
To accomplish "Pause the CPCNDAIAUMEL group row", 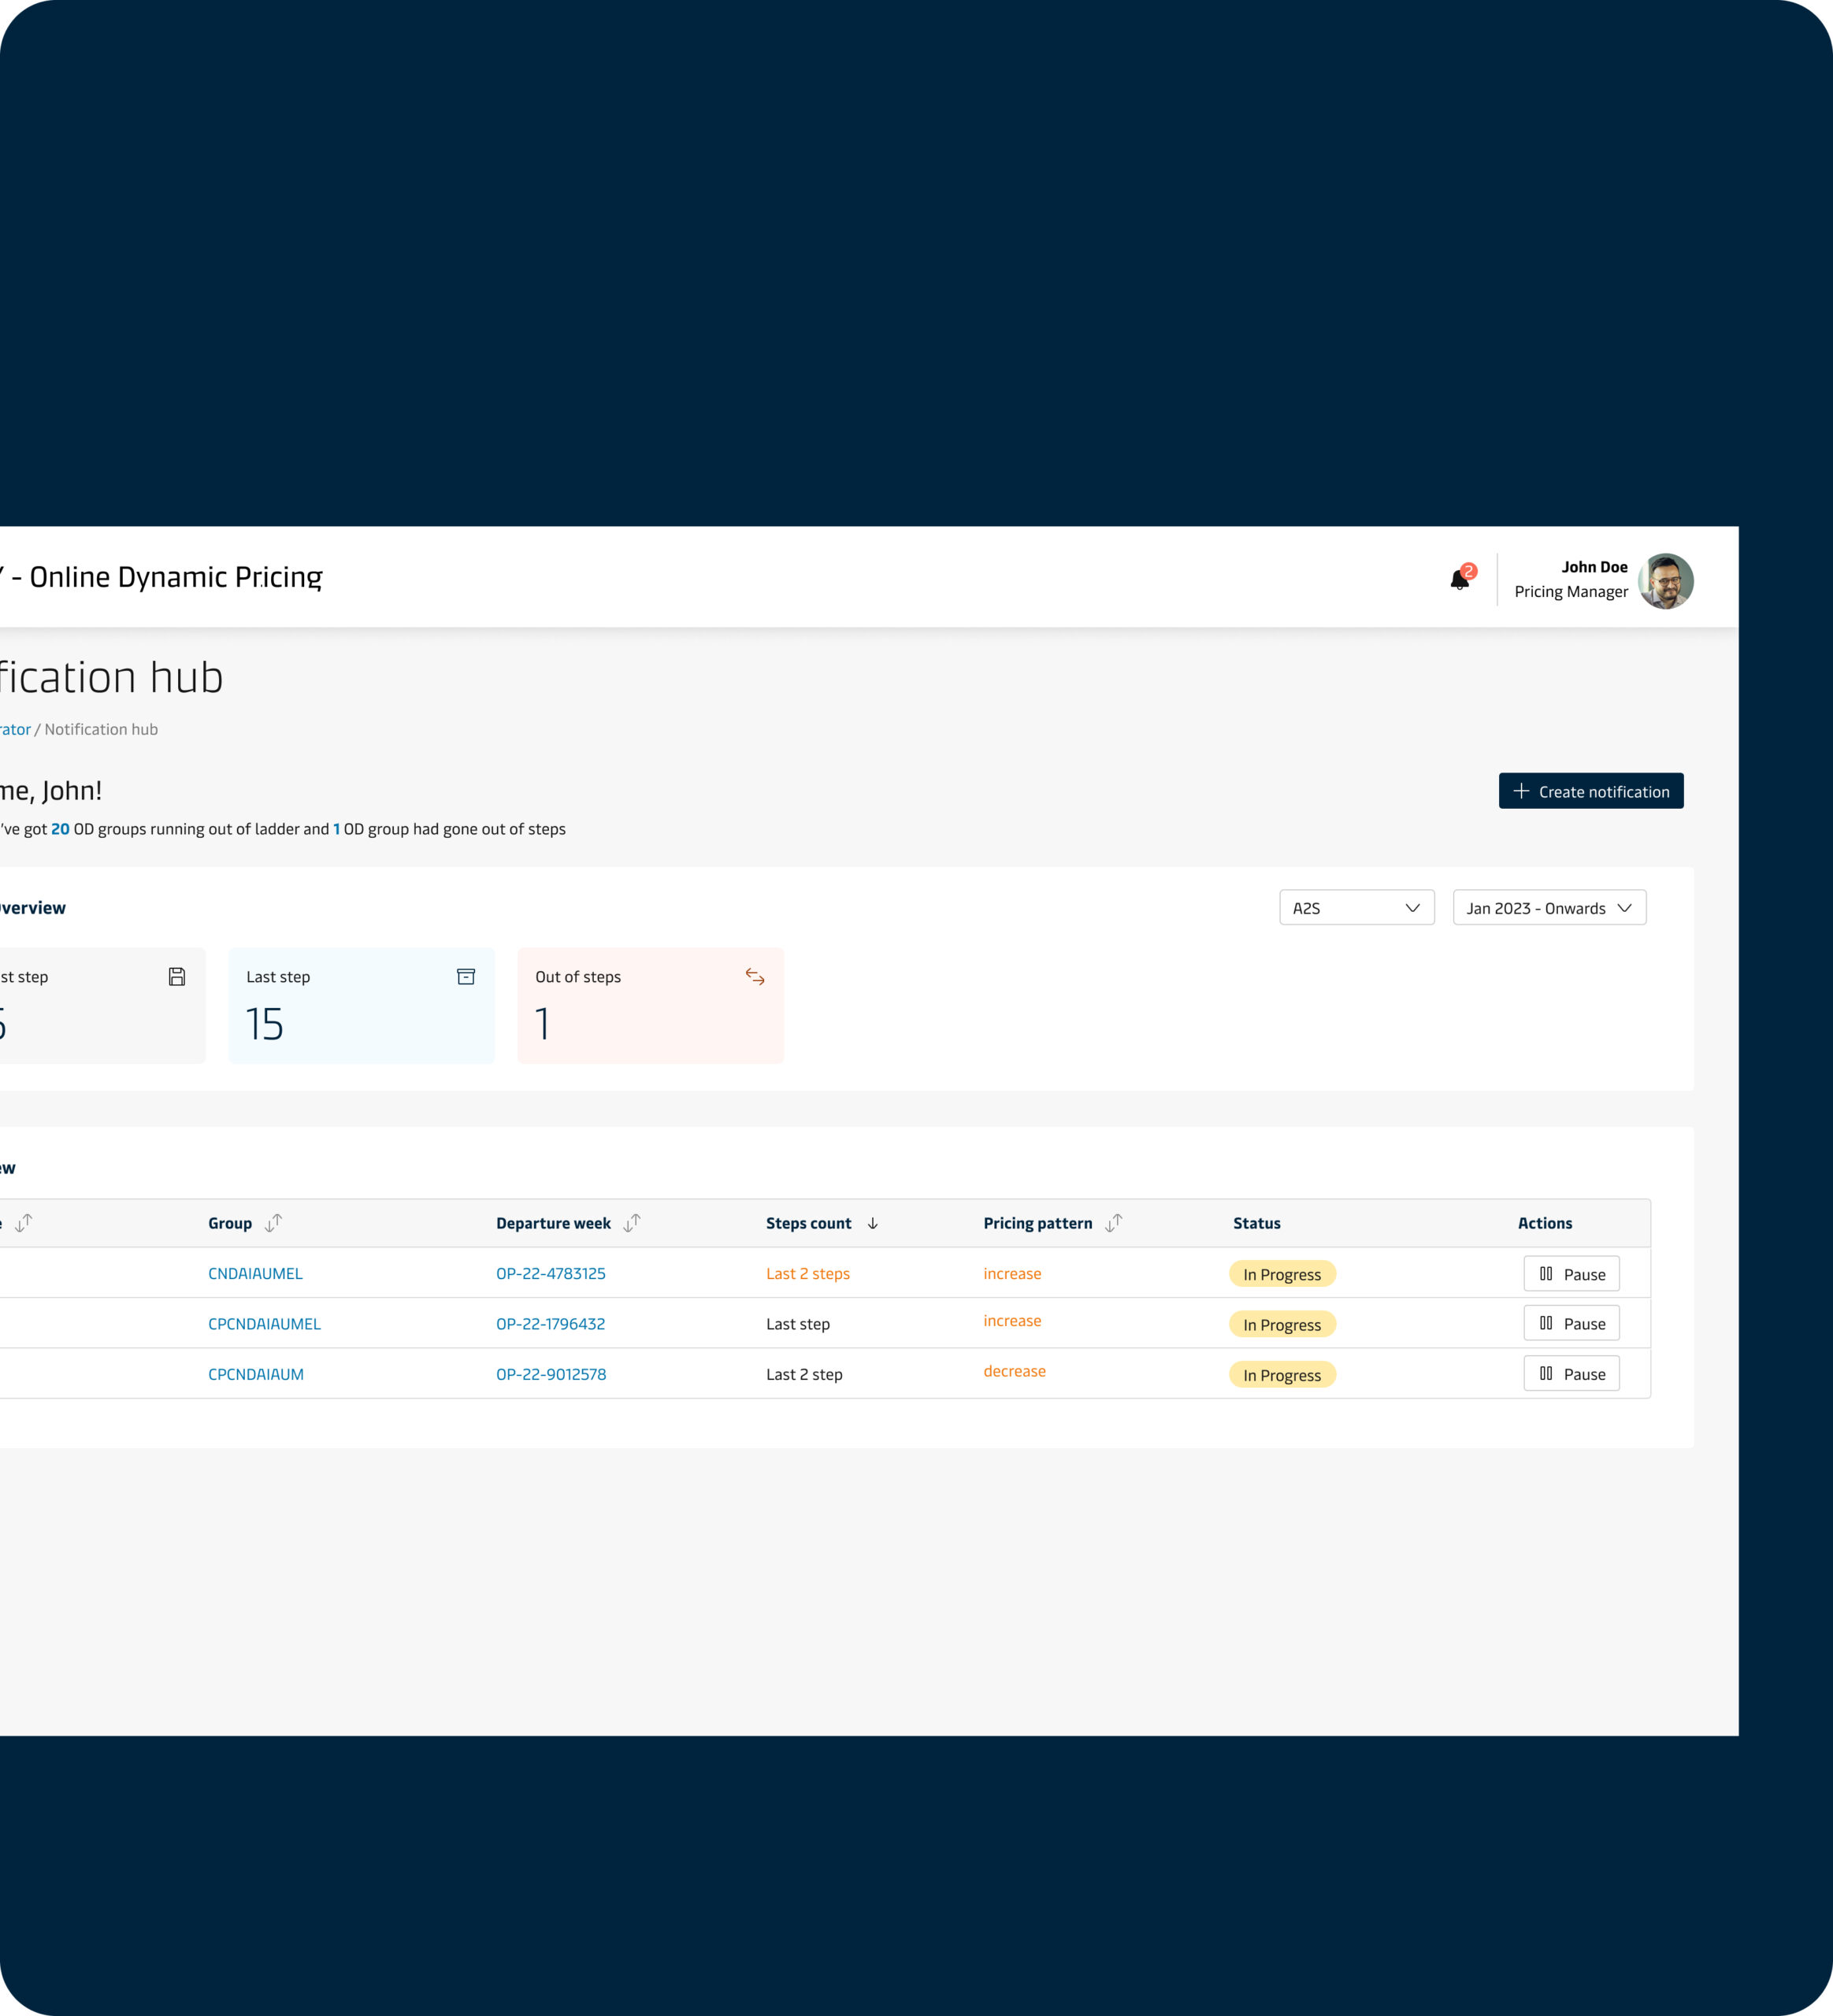I will pyautogui.click(x=1571, y=1323).
